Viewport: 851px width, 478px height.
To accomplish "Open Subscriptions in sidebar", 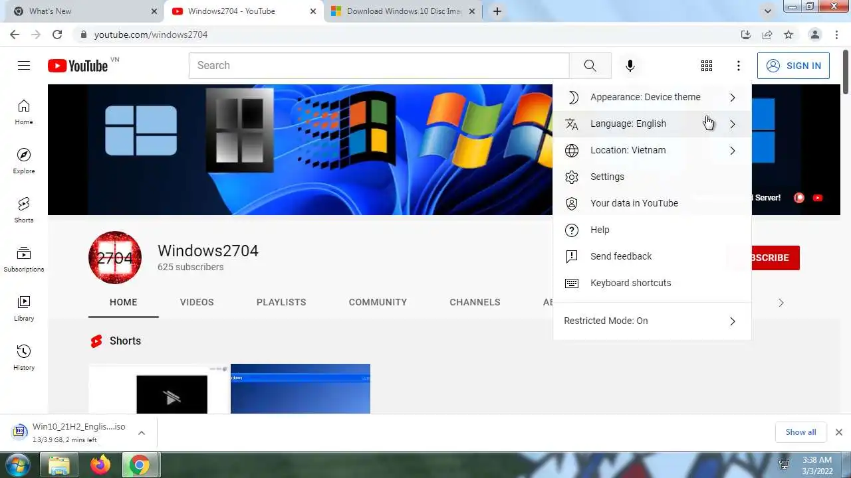I will pos(24,260).
